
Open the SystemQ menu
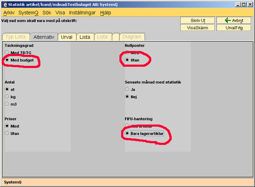pos(28,13)
